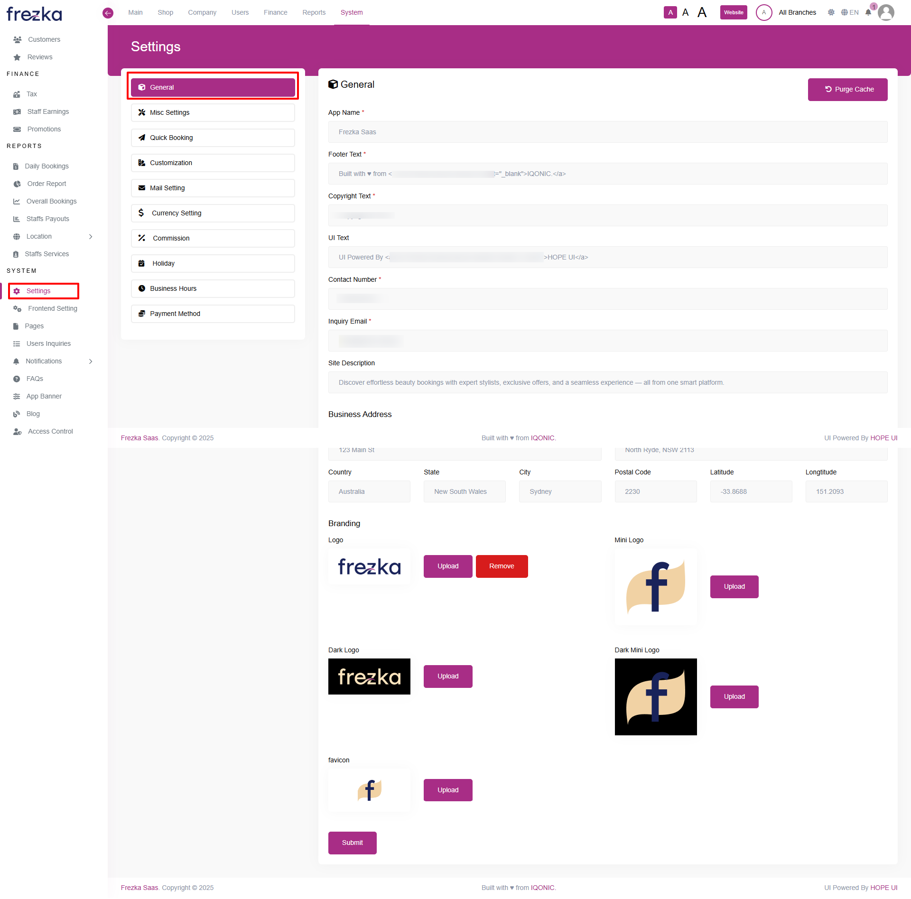Click the sidebar collapse arrow icon
This screenshot has width=911, height=899.
[108, 13]
